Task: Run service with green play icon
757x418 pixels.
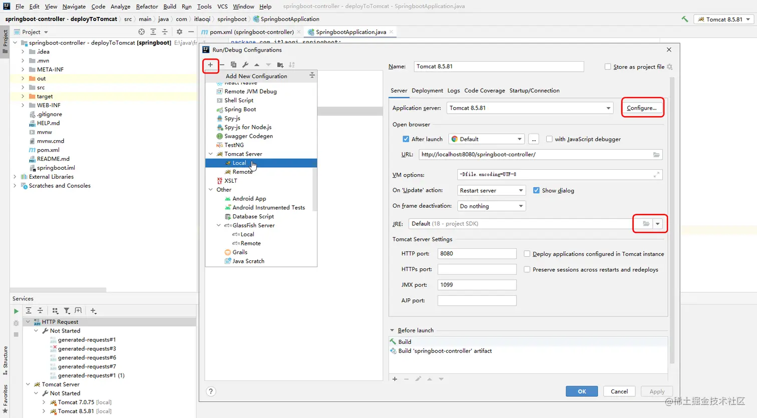Action: (x=16, y=311)
